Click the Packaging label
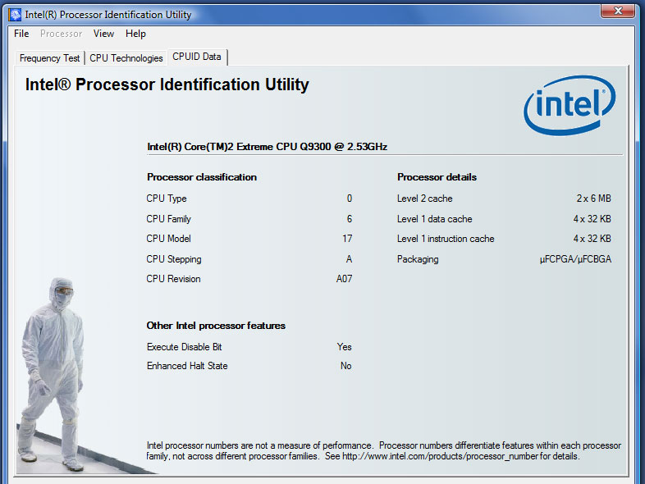This screenshot has height=484, width=645. pyautogui.click(x=418, y=259)
